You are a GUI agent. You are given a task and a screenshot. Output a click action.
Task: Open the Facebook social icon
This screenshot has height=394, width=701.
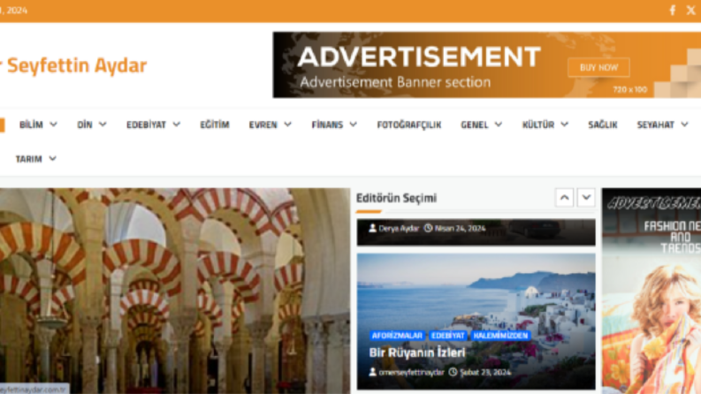click(x=673, y=11)
